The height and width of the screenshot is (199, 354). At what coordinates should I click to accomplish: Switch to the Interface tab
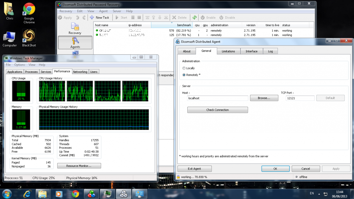pyautogui.click(x=251, y=51)
